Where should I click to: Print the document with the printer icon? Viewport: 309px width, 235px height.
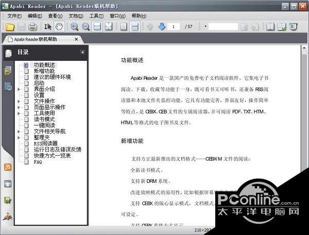(x=33, y=27)
